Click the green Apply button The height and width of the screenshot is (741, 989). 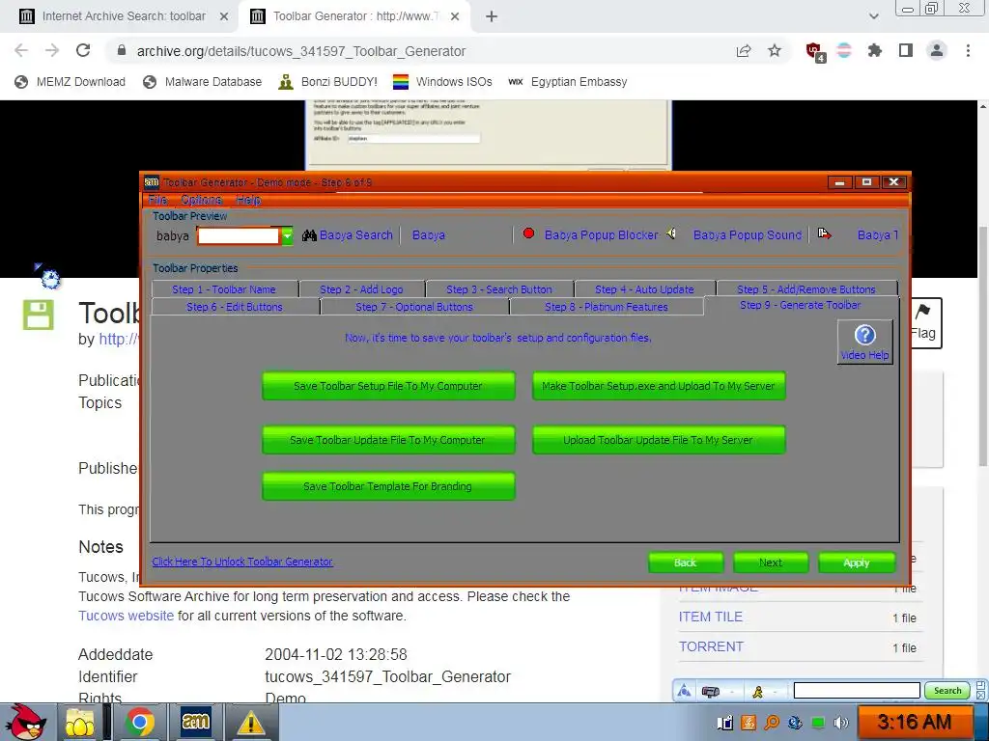(857, 563)
